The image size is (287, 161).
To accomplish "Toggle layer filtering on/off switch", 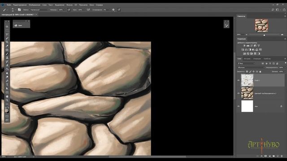I will (286, 63).
